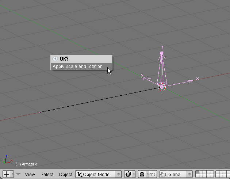Click the 3D cursor at the armature base

coord(162,87)
